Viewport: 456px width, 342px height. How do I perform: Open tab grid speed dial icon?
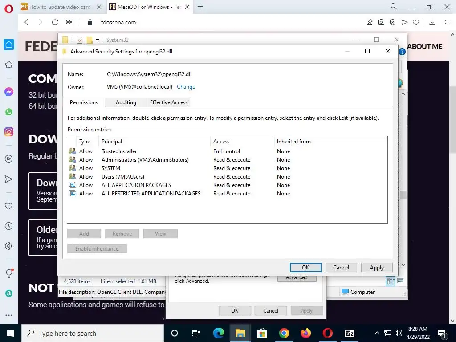[x=69, y=22]
